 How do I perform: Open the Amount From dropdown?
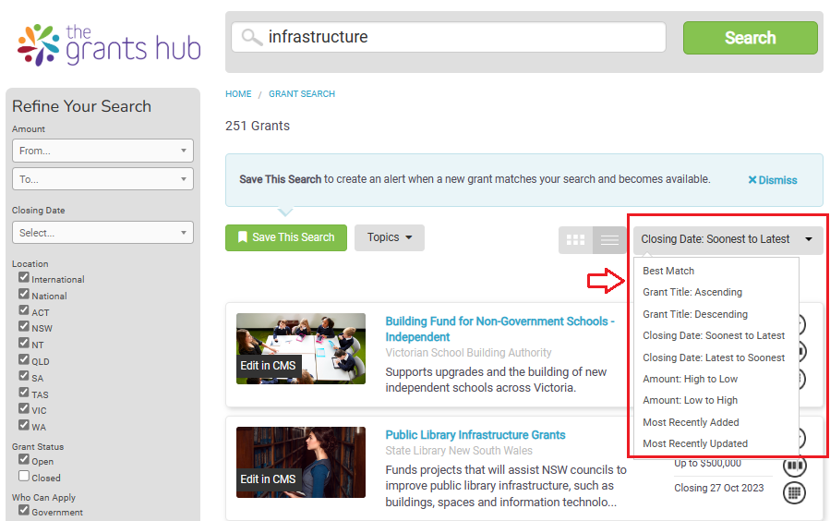(102, 151)
